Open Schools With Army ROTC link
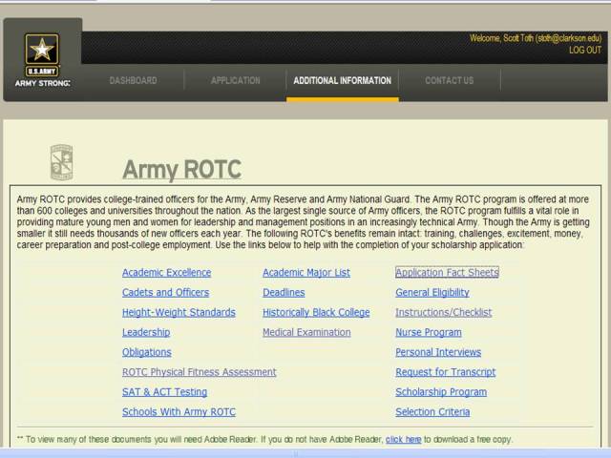 point(179,412)
